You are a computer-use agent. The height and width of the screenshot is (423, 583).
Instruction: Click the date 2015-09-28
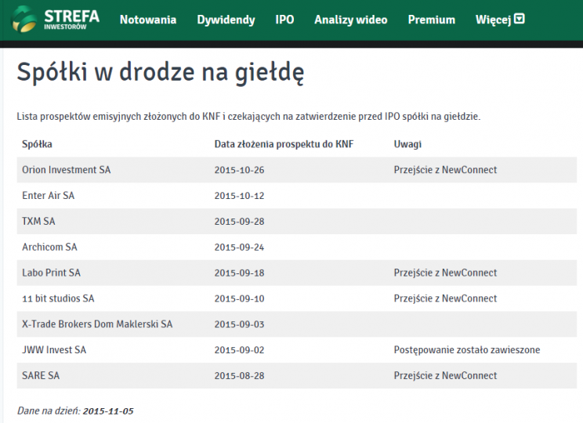tap(240, 221)
